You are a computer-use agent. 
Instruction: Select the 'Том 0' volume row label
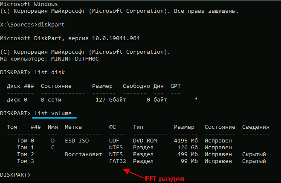[26, 140]
